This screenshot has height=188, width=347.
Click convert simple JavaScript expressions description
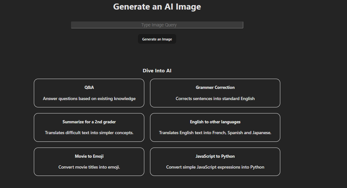[x=215, y=167]
